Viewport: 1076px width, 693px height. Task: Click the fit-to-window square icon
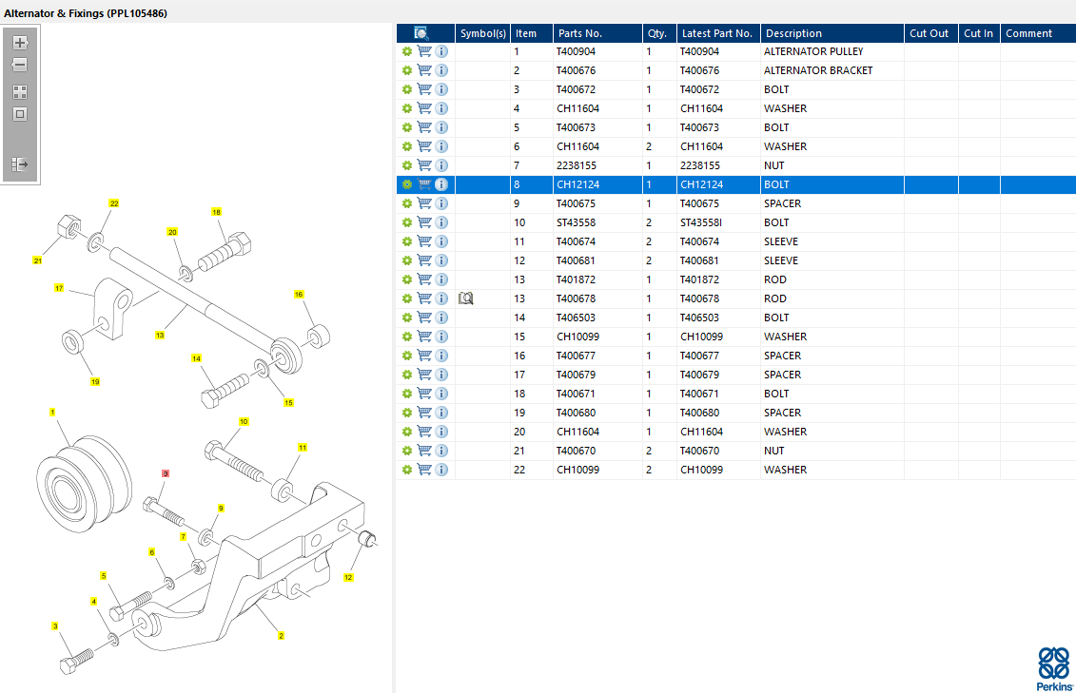click(20, 114)
